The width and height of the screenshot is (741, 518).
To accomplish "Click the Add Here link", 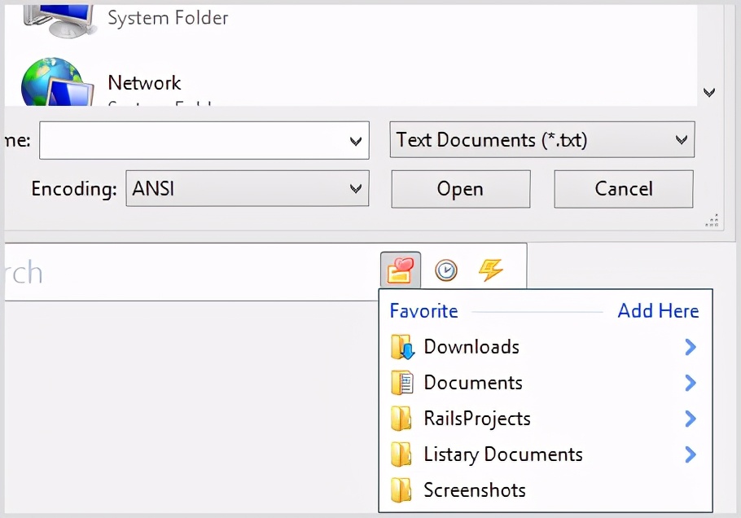I will pyautogui.click(x=658, y=311).
